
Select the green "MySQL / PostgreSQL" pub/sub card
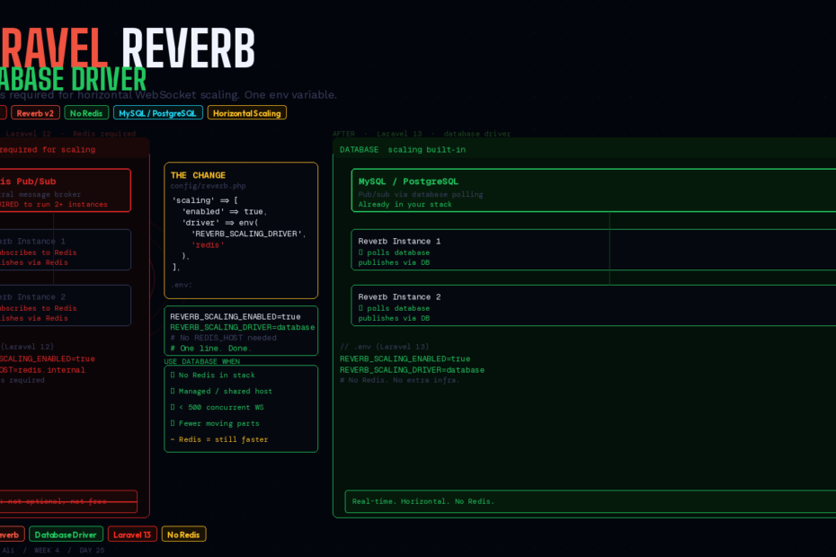click(593, 190)
